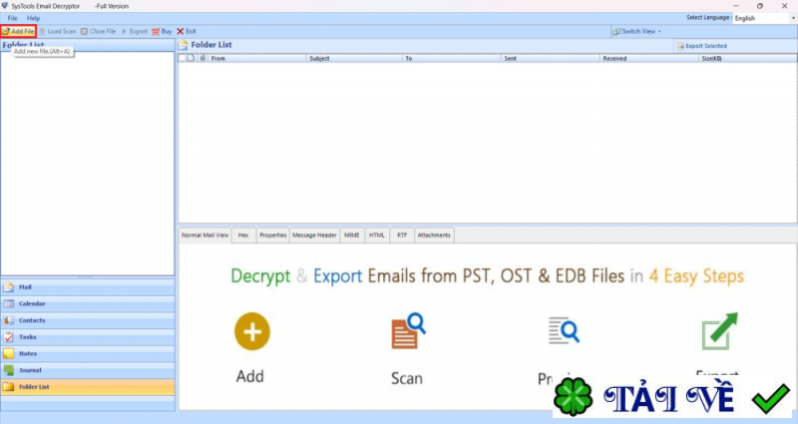Open the Contacts navigation section
798x424 pixels.
[x=88, y=320]
